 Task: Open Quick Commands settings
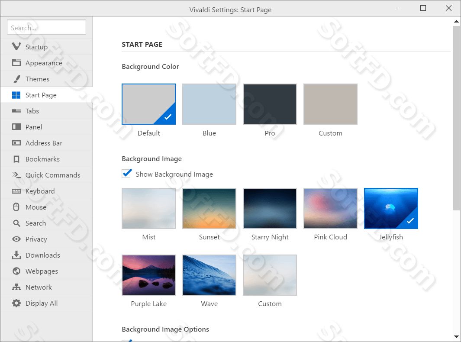[46, 175]
